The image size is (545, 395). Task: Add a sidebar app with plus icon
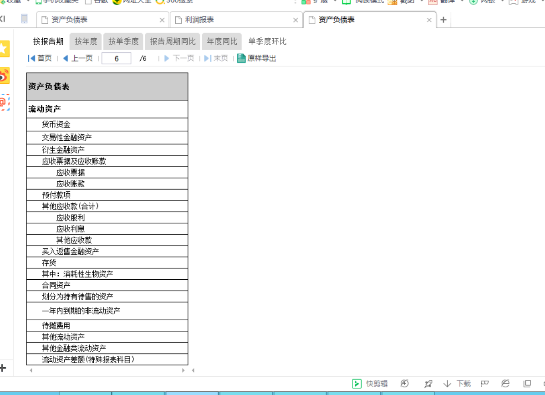[x=3, y=368]
